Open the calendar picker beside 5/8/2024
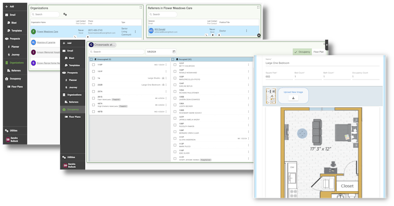394x206 pixels. (174, 52)
